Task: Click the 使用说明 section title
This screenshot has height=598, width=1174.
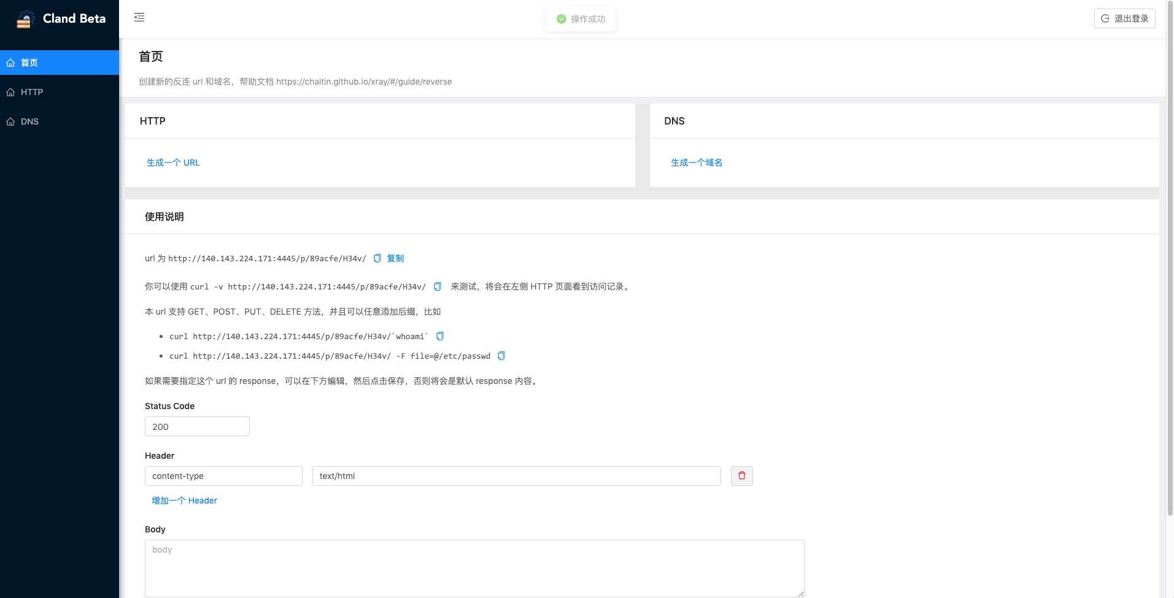Action: click(164, 217)
